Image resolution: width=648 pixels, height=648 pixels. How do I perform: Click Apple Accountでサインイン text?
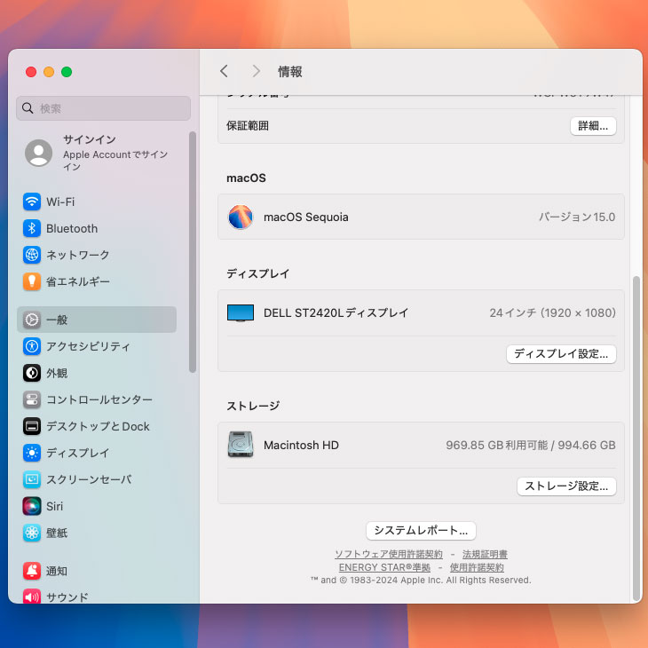[x=115, y=161]
